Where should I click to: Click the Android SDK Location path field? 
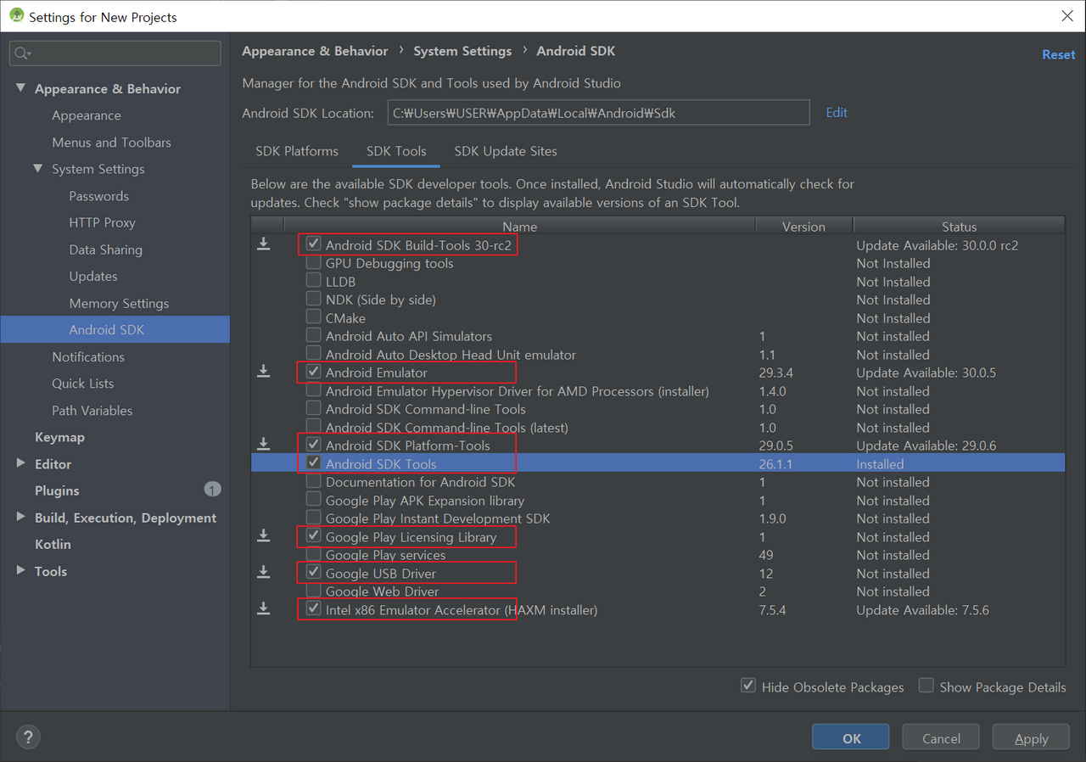coord(598,112)
